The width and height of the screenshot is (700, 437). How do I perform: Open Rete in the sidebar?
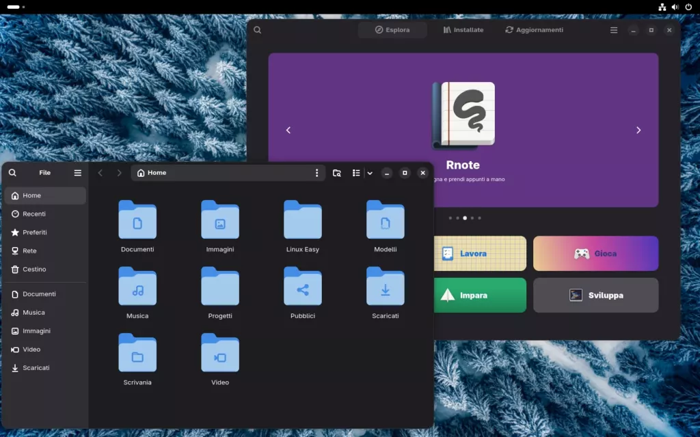[46, 251]
